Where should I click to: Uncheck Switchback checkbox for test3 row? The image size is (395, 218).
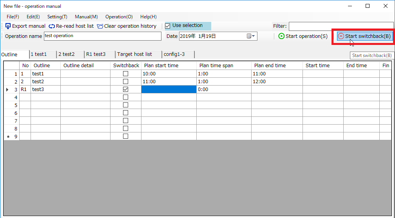pyautogui.click(x=125, y=89)
